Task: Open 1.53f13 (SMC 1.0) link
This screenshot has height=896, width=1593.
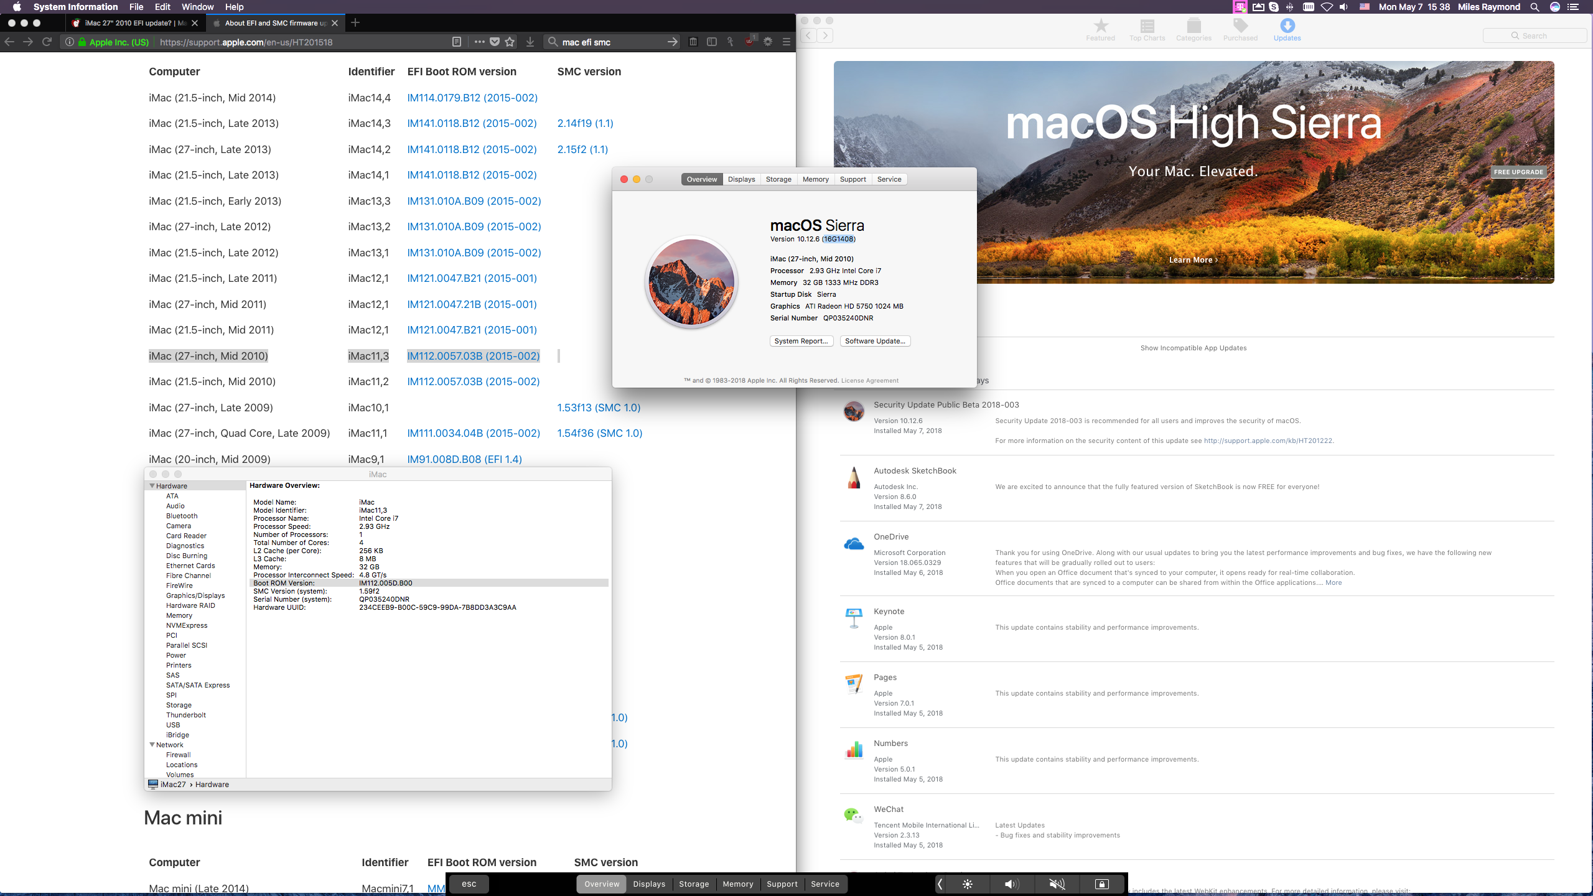Action: [x=599, y=408]
